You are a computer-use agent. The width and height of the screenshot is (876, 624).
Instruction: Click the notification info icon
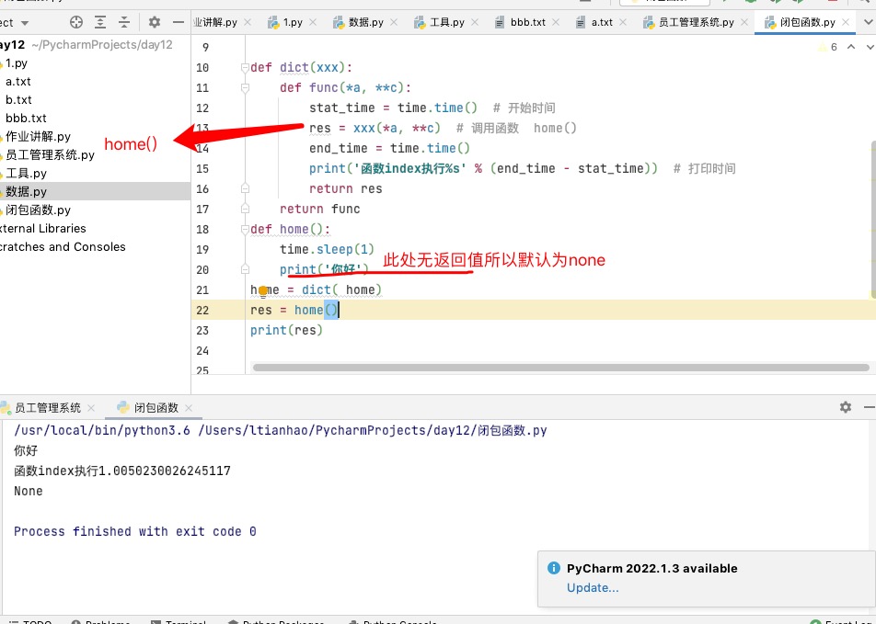click(554, 568)
